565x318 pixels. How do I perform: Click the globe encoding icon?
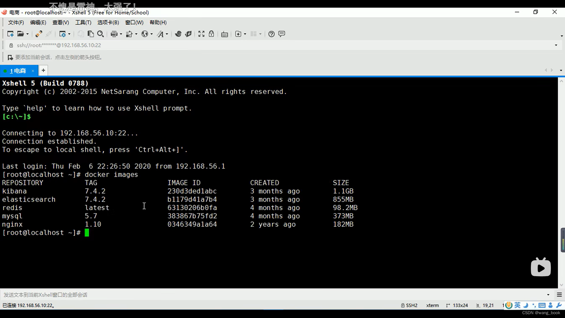point(144,34)
